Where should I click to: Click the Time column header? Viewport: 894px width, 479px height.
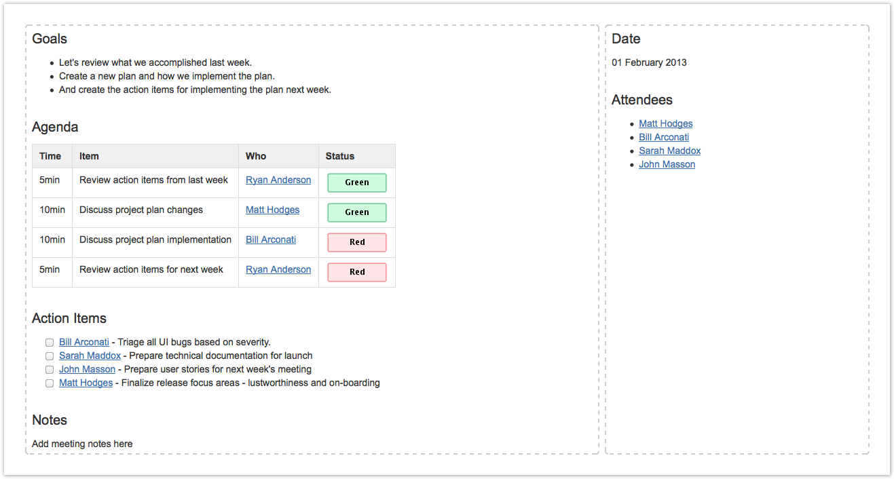(52, 156)
